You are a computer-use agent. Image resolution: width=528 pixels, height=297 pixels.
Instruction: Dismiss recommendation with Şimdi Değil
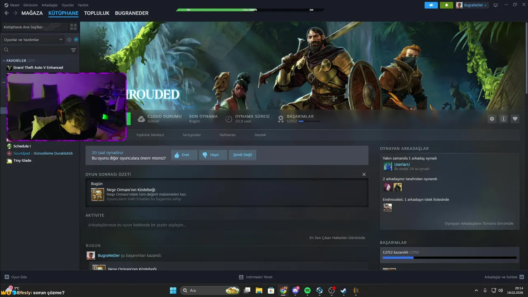click(x=243, y=155)
